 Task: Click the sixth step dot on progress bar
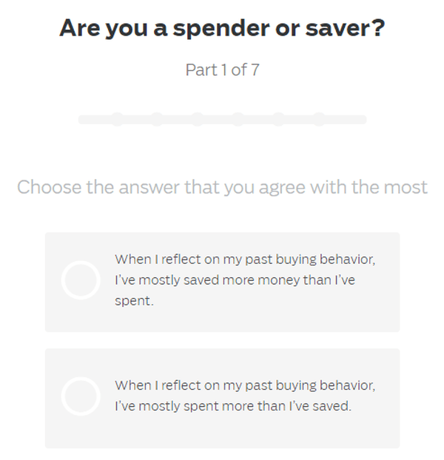pyautogui.click(x=318, y=119)
